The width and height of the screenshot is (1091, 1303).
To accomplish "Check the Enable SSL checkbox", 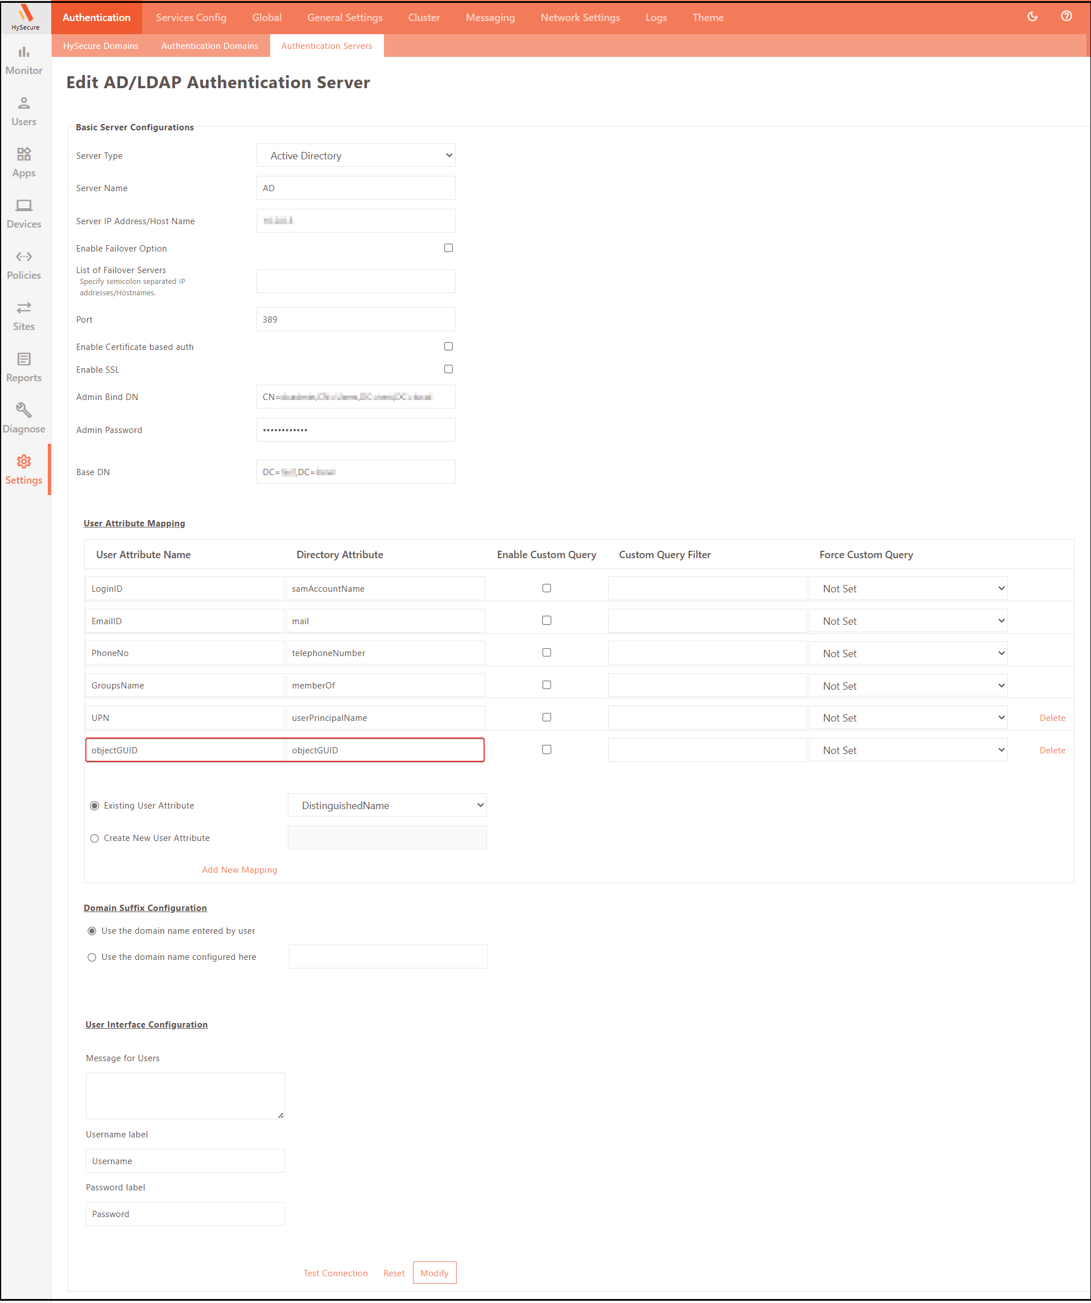I will (x=448, y=369).
